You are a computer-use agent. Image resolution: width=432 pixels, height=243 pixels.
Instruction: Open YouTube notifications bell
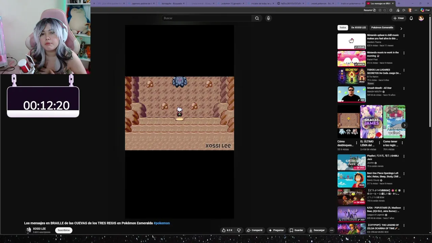click(411, 18)
